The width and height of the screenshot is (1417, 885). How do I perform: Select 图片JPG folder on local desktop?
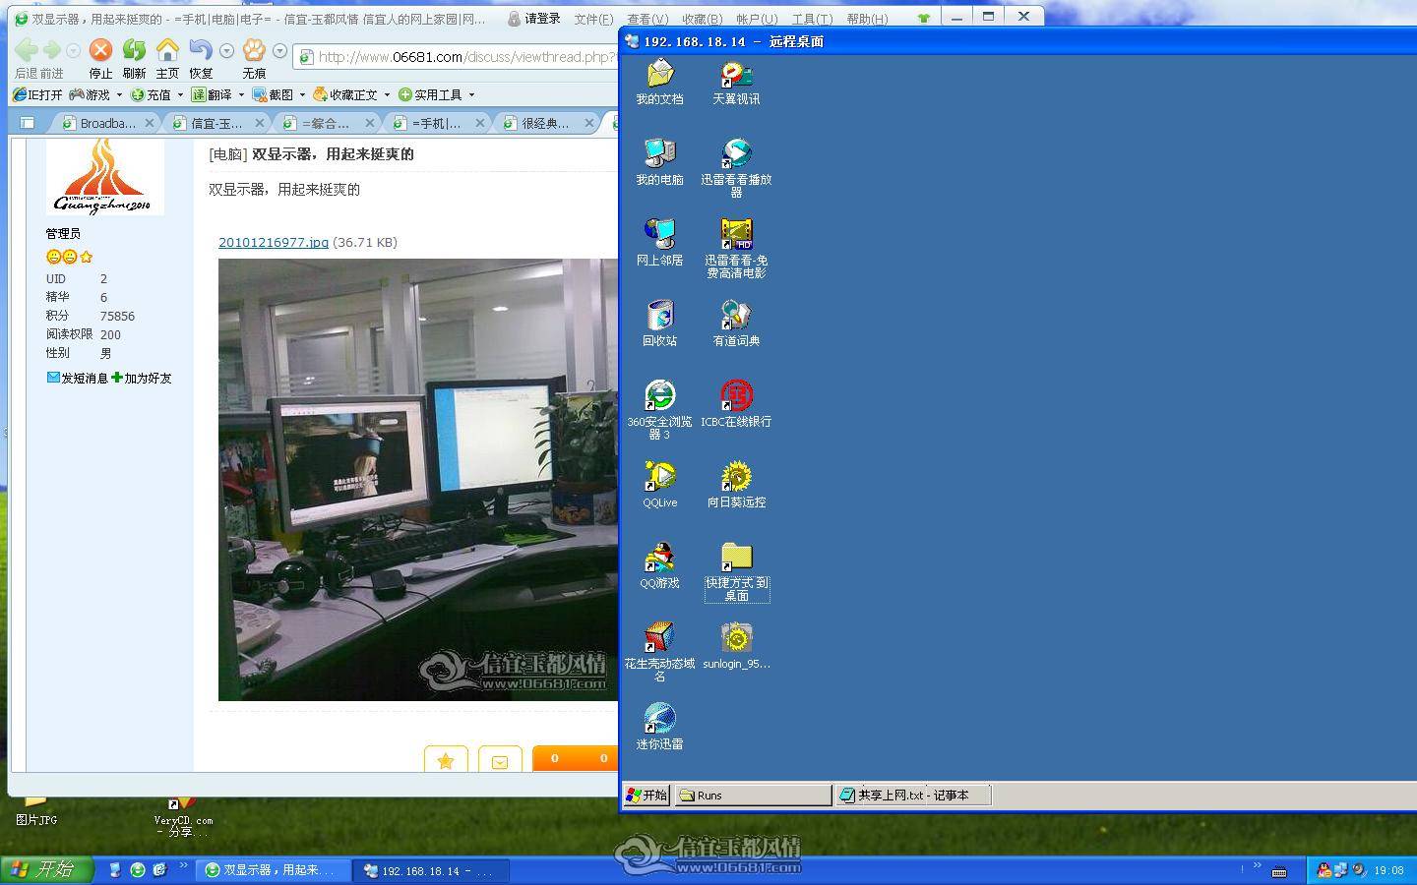[x=36, y=809]
